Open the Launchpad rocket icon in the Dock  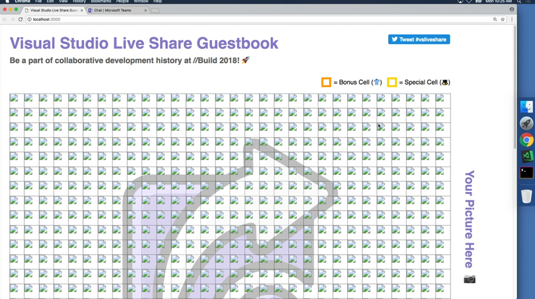527,123
